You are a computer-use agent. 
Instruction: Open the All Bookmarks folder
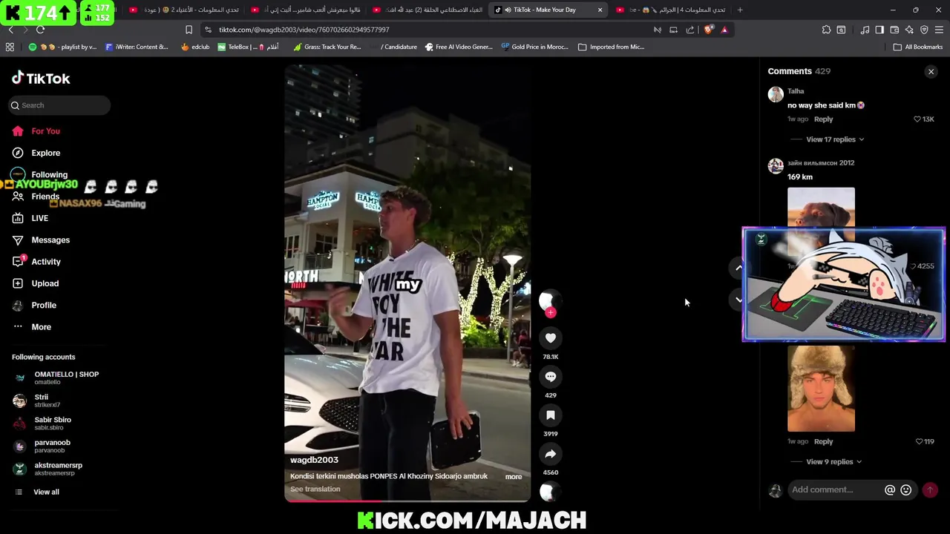point(918,47)
